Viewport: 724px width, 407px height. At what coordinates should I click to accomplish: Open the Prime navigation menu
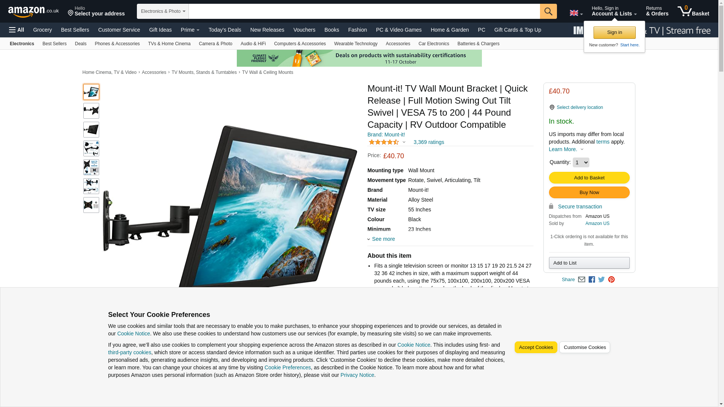(190, 30)
